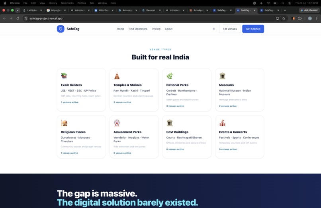The height and width of the screenshot is (208, 321).
Task: Expand the tab search dropdown chevron
Action: [x=18, y=10]
